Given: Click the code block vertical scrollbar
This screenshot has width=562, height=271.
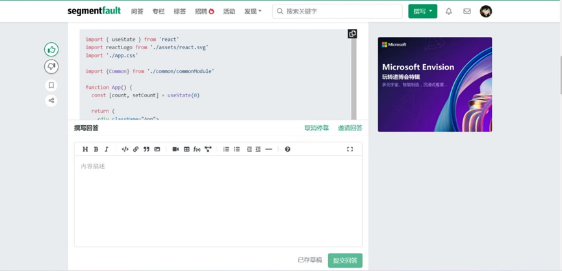Looking at the screenshot, I should pos(353,78).
